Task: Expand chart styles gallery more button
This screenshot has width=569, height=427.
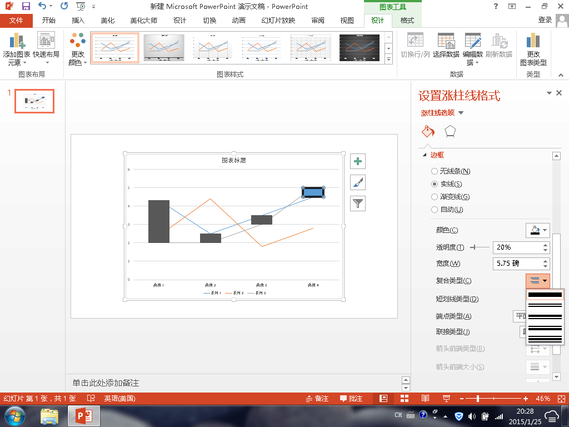Action: click(388, 58)
